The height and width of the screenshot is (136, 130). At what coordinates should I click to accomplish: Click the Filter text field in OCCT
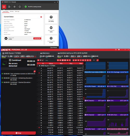[x=50, y=60]
